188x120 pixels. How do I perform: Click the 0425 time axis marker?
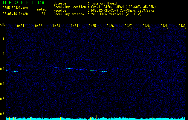92,26
